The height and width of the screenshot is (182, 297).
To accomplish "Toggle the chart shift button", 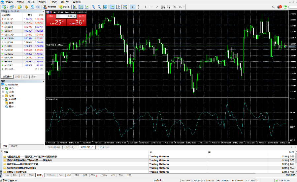I will point(118,7).
